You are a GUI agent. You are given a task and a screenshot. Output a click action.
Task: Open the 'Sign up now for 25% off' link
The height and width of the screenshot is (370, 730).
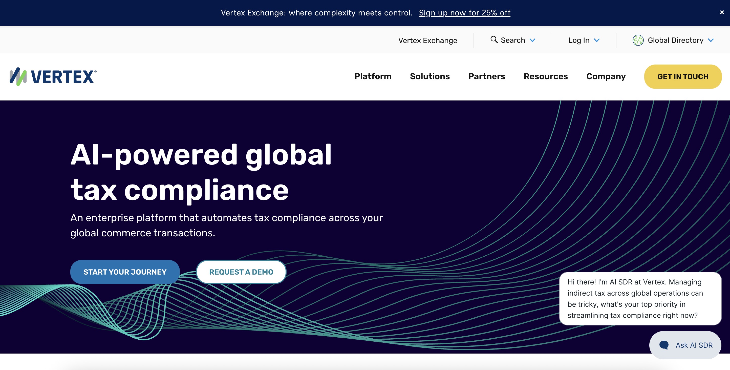(x=464, y=13)
